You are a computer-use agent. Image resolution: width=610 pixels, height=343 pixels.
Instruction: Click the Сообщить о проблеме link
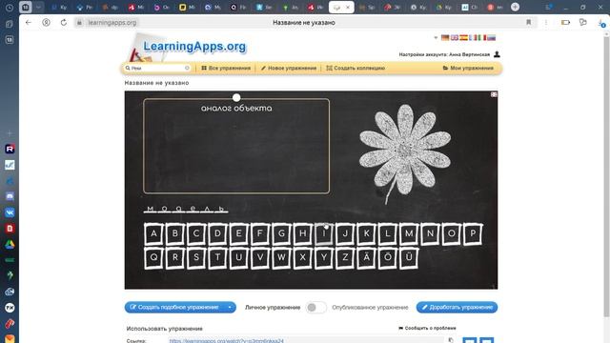coord(427,328)
